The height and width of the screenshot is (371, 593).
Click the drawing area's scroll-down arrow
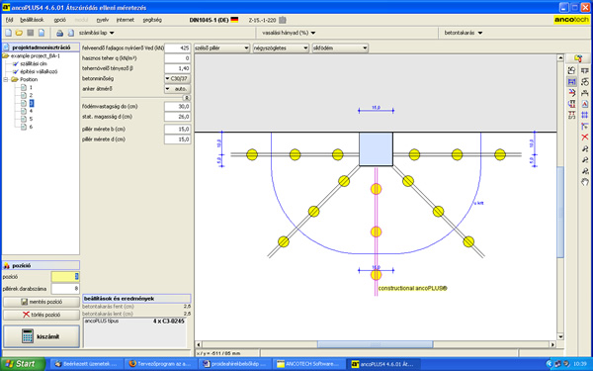[560, 336]
